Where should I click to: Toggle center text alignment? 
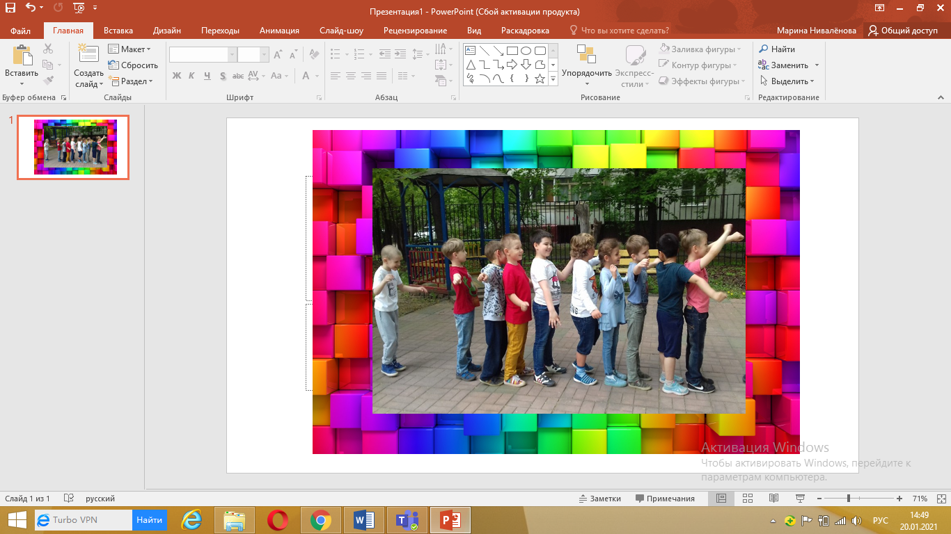tap(350, 76)
